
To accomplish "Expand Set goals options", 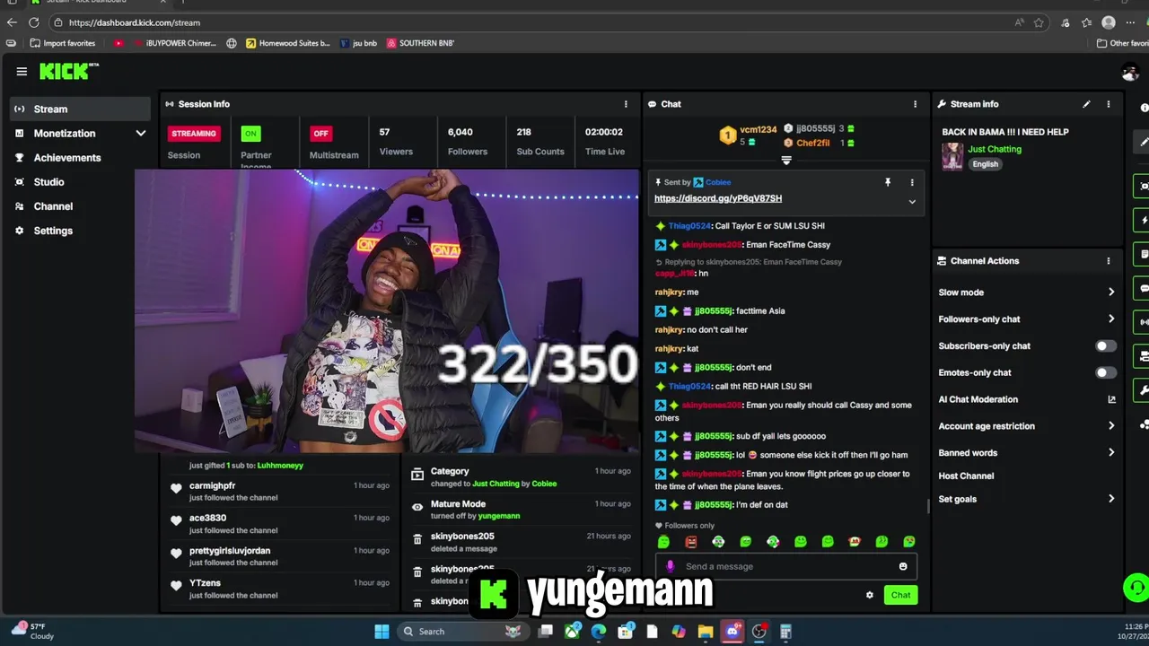I will coord(1026,500).
